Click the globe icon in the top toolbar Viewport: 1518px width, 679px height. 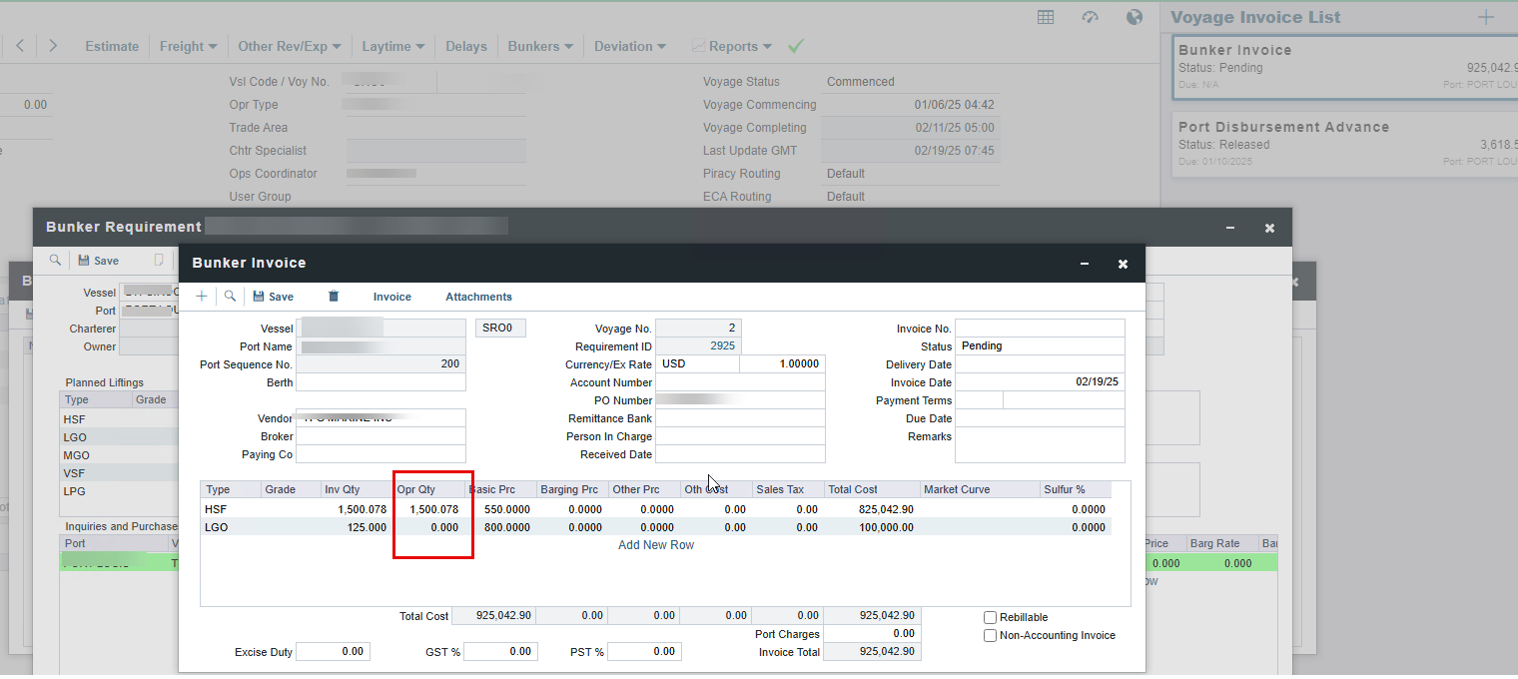(1135, 17)
